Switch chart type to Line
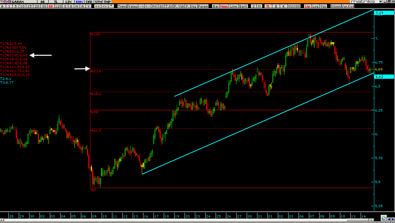The width and height of the screenshot is (395, 223). (x=233, y=6)
